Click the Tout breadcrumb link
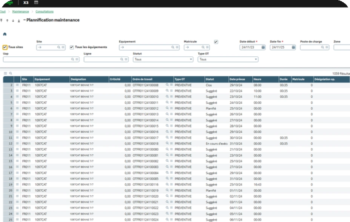Viewport: 350px width, 222px height. tap(2, 12)
